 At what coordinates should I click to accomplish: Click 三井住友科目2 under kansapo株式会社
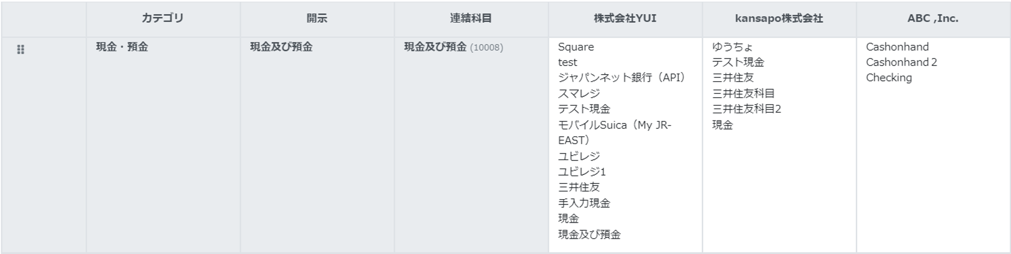click(x=747, y=109)
